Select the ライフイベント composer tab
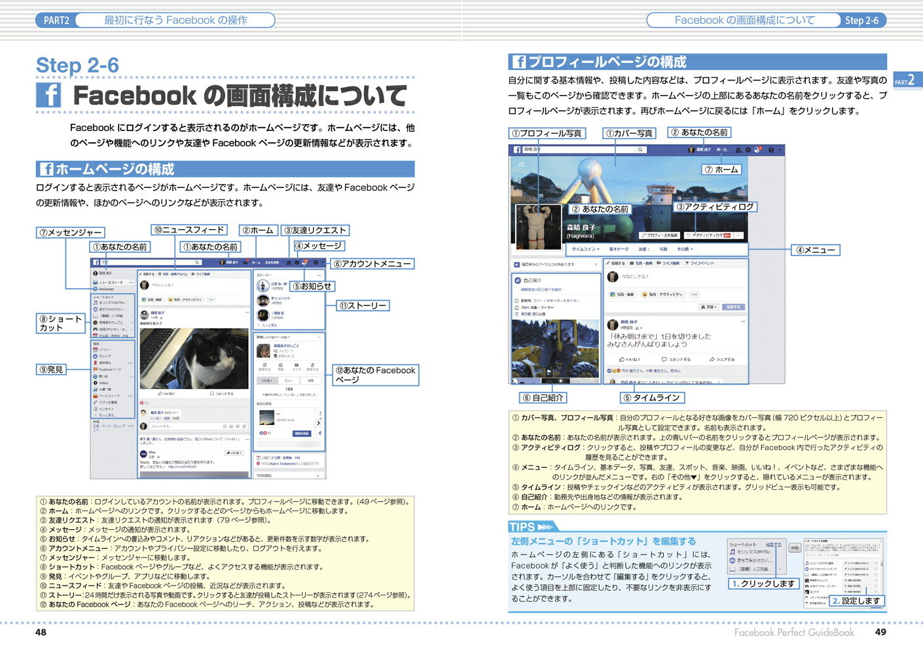Image resolution: width=923 pixels, height=655 pixels. coord(700,263)
